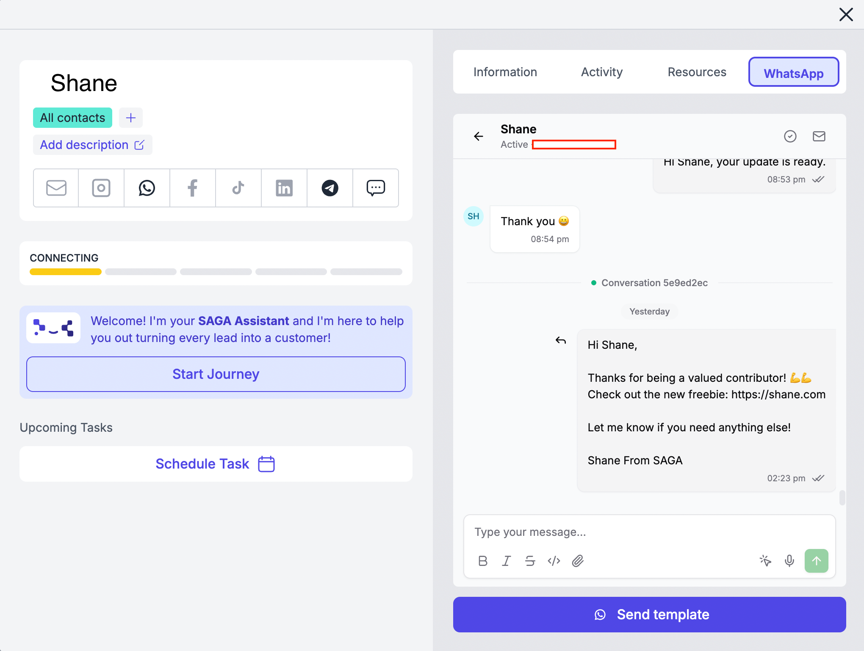The image size is (864, 651).
Task: Mark conversation resolved with the checkmark circle icon
Action: pyautogui.click(x=790, y=136)
